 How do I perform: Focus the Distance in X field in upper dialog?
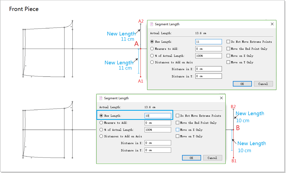point(208,69)
